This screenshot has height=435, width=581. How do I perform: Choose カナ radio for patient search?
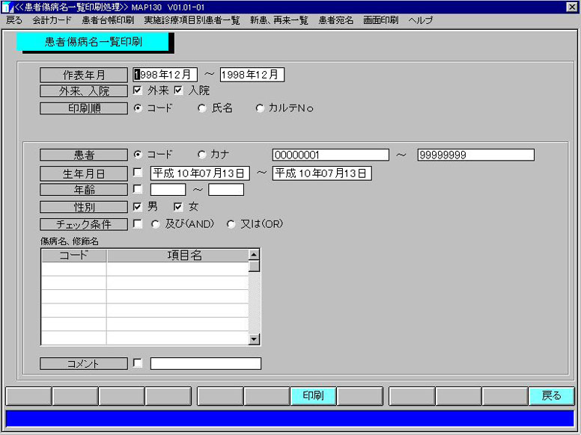point(202,155)
